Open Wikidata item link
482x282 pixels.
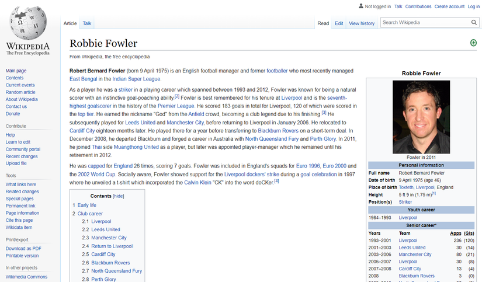(x=19, y=227)
